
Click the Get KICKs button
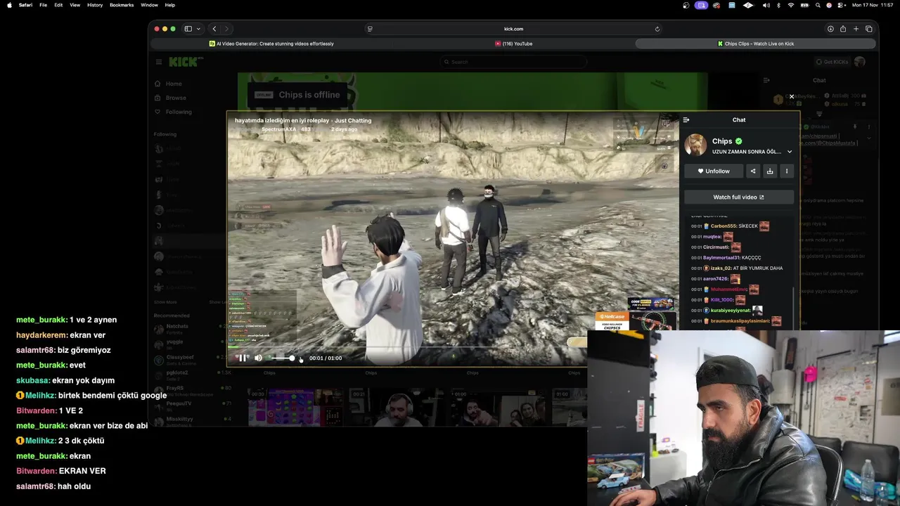(832, 62)
